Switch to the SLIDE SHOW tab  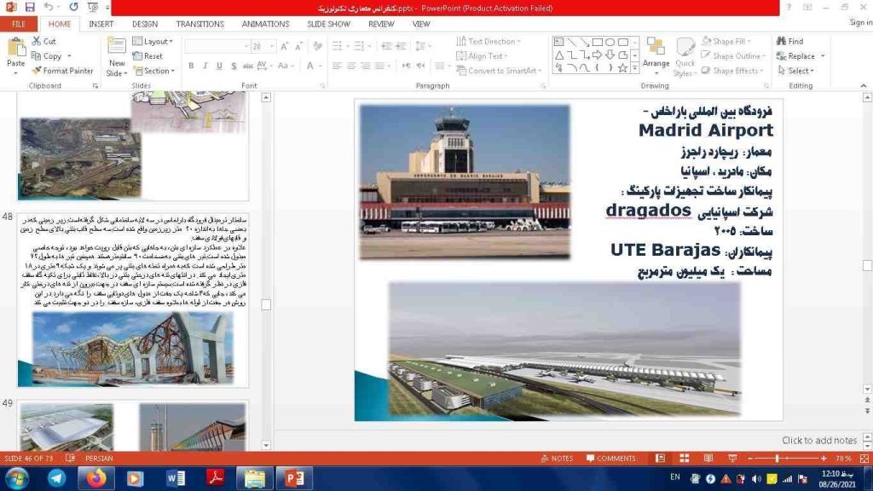point(328,24)
